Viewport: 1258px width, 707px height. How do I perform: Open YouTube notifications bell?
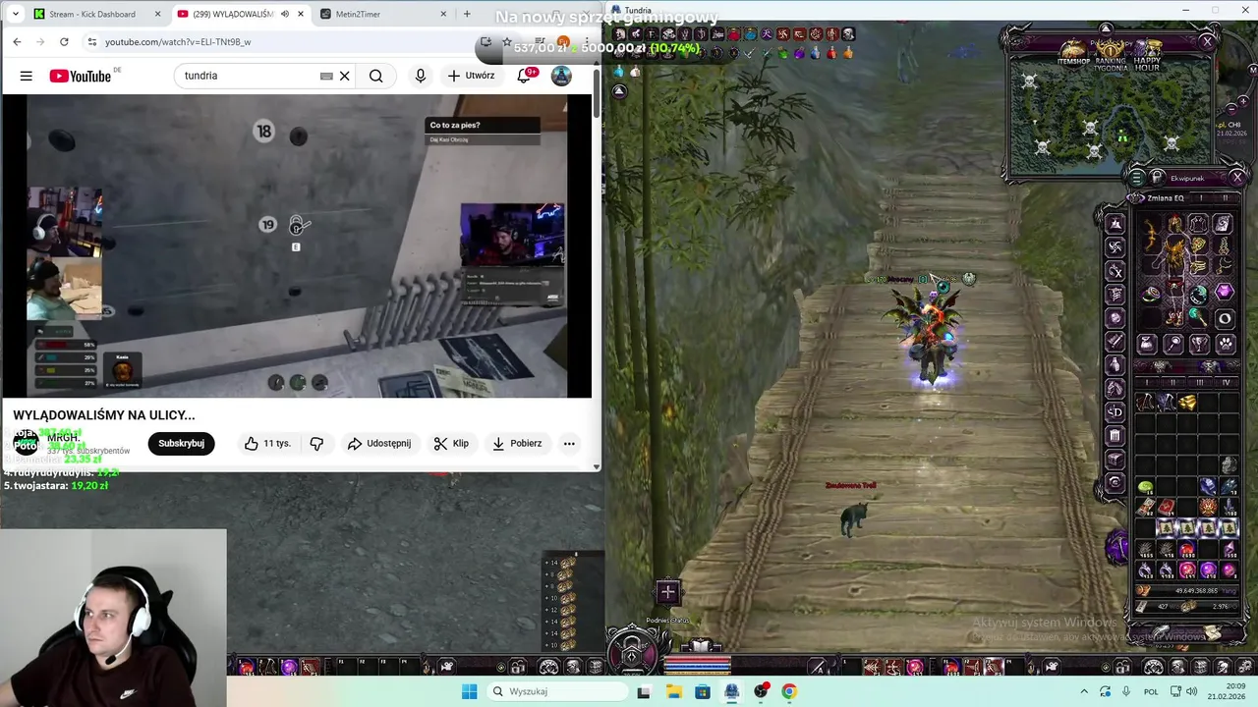click(525, 76)
